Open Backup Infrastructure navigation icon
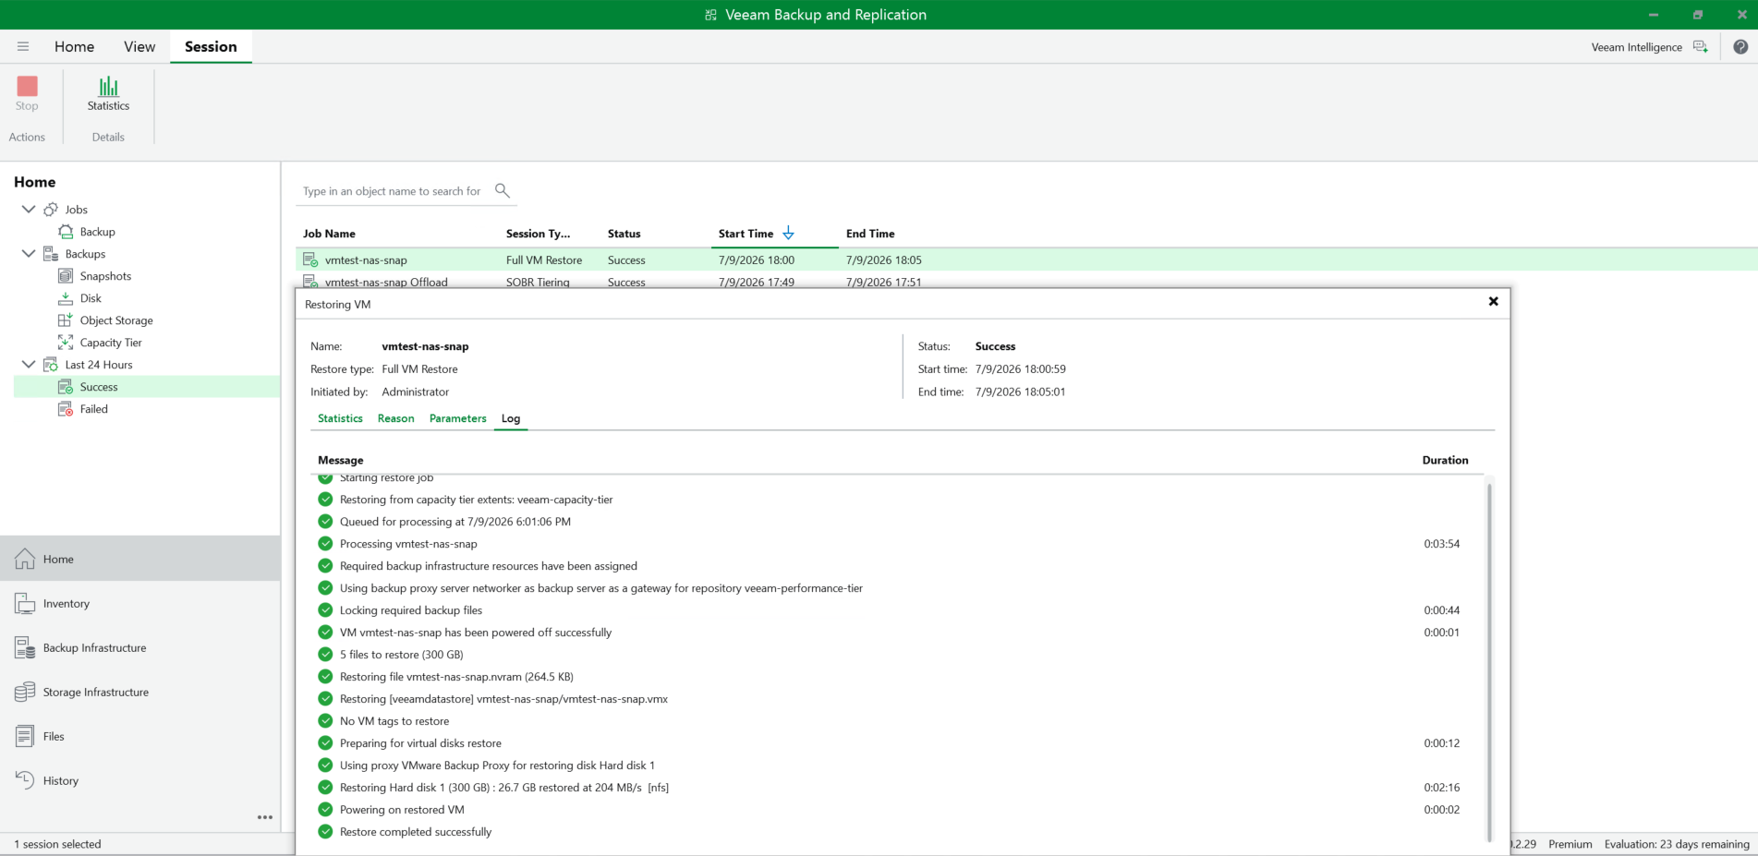1758x856 pixels. pyautogui.click(x=25, y=647)
